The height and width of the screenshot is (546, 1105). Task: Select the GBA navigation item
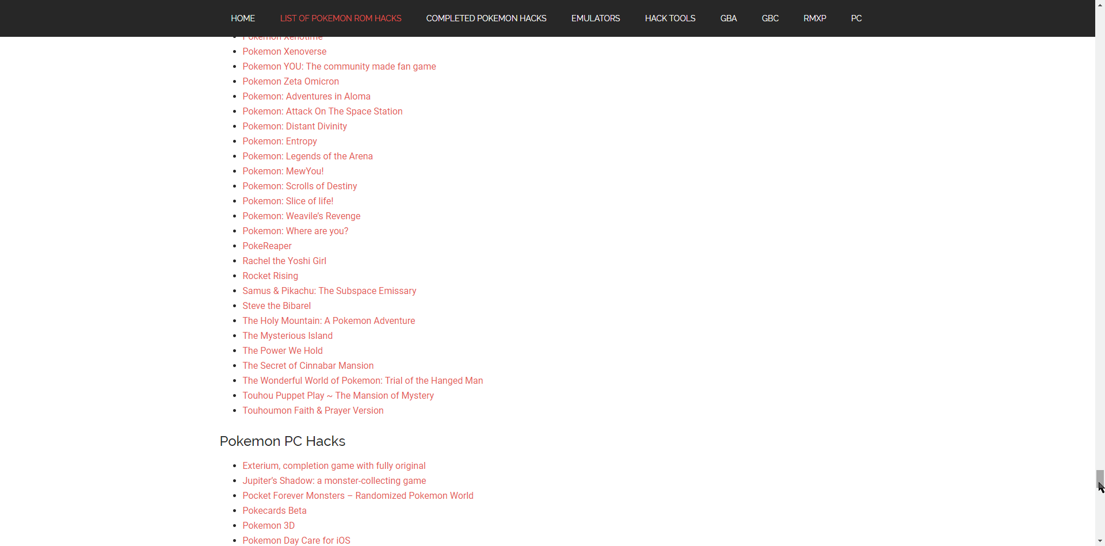728,18
